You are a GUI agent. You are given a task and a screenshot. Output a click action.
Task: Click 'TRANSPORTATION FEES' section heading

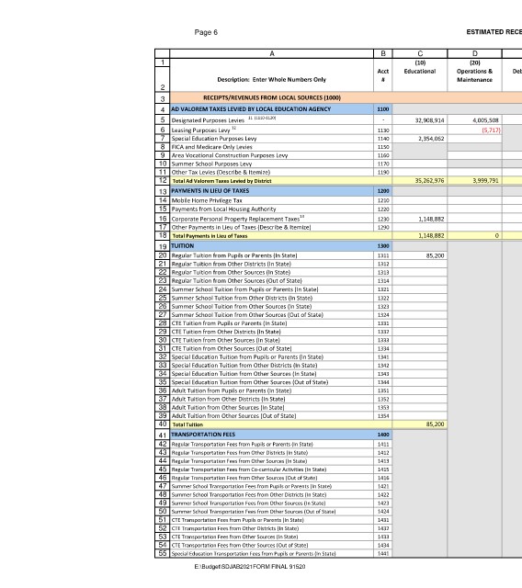coord(203,435)
